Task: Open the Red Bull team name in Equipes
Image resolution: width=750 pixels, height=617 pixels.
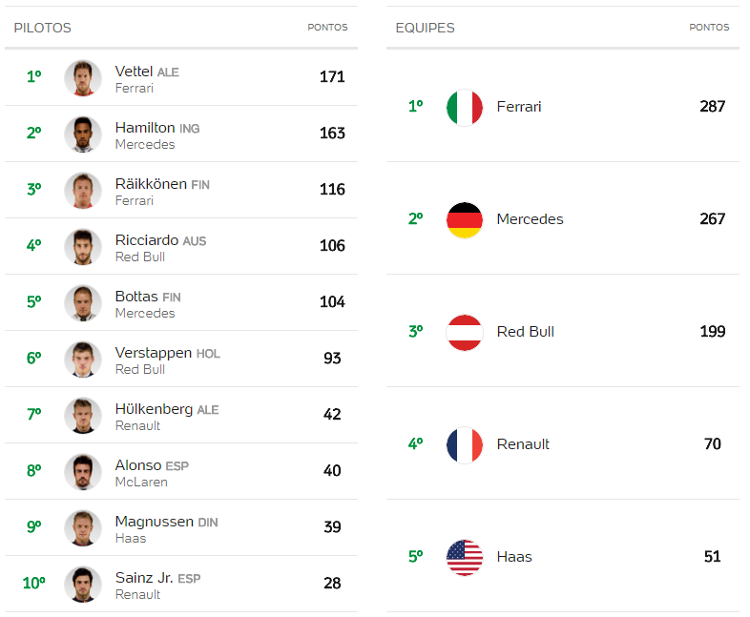Action: point(525,332)
